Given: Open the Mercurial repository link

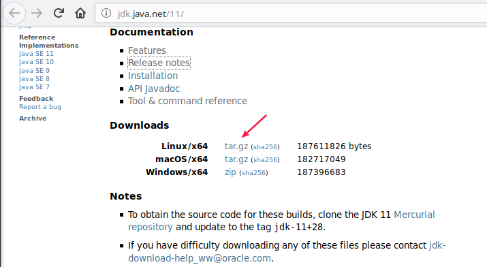Looking at the screenshot, I should (281, 221).
